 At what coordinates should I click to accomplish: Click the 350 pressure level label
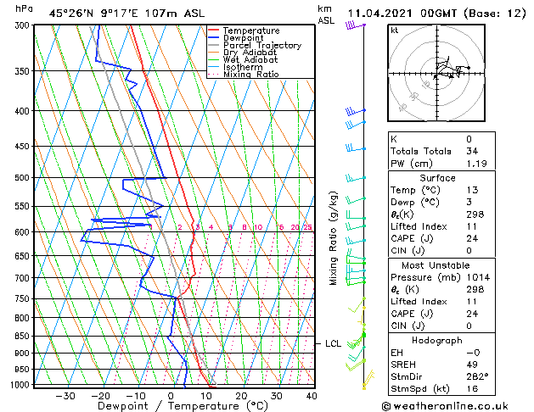pyautogui.click(x=24, y=71)
